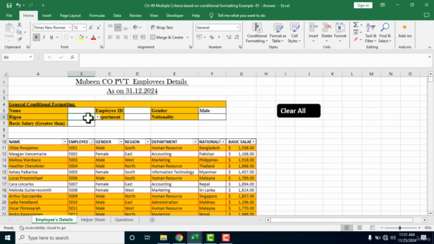434x244 pixels.
Task: Open Chrome from the taskbar
Action: (179, 238)
